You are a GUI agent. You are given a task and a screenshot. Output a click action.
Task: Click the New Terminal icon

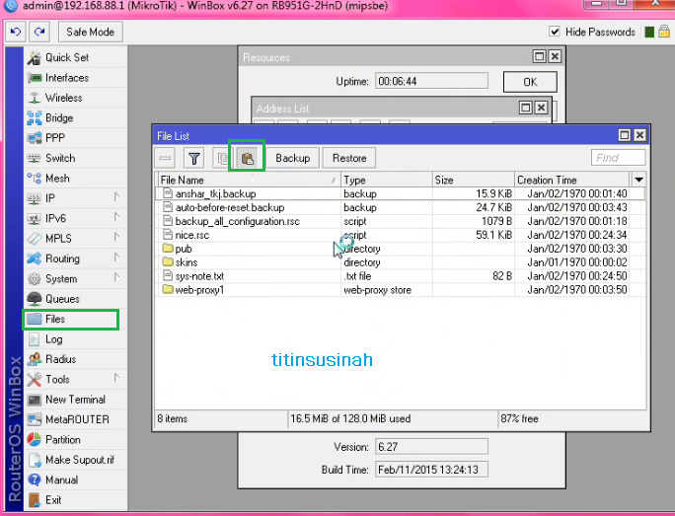(34, 400)
